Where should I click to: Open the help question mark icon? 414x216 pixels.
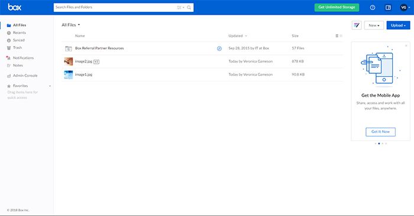[x=373, y=7]
